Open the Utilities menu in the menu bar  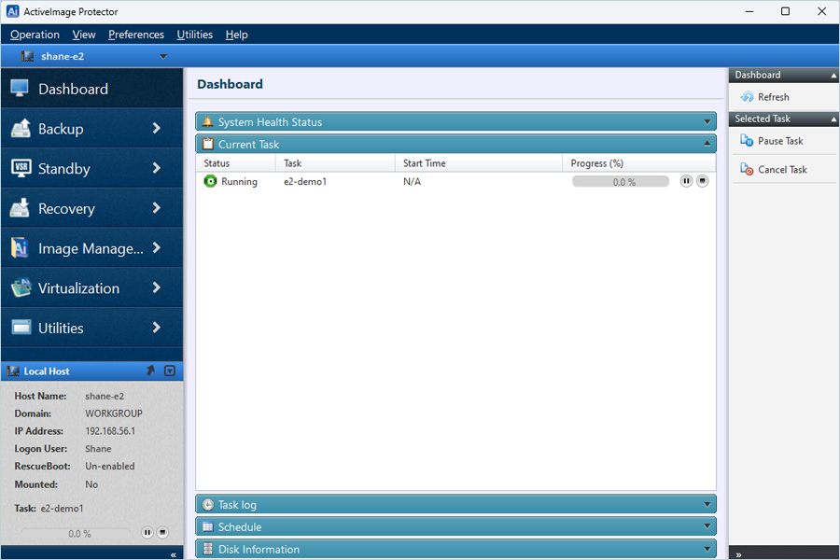194,35
